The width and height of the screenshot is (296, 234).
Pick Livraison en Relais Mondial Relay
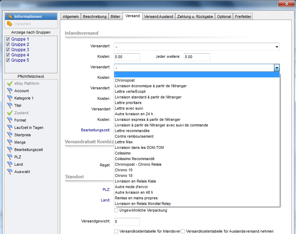143,204
